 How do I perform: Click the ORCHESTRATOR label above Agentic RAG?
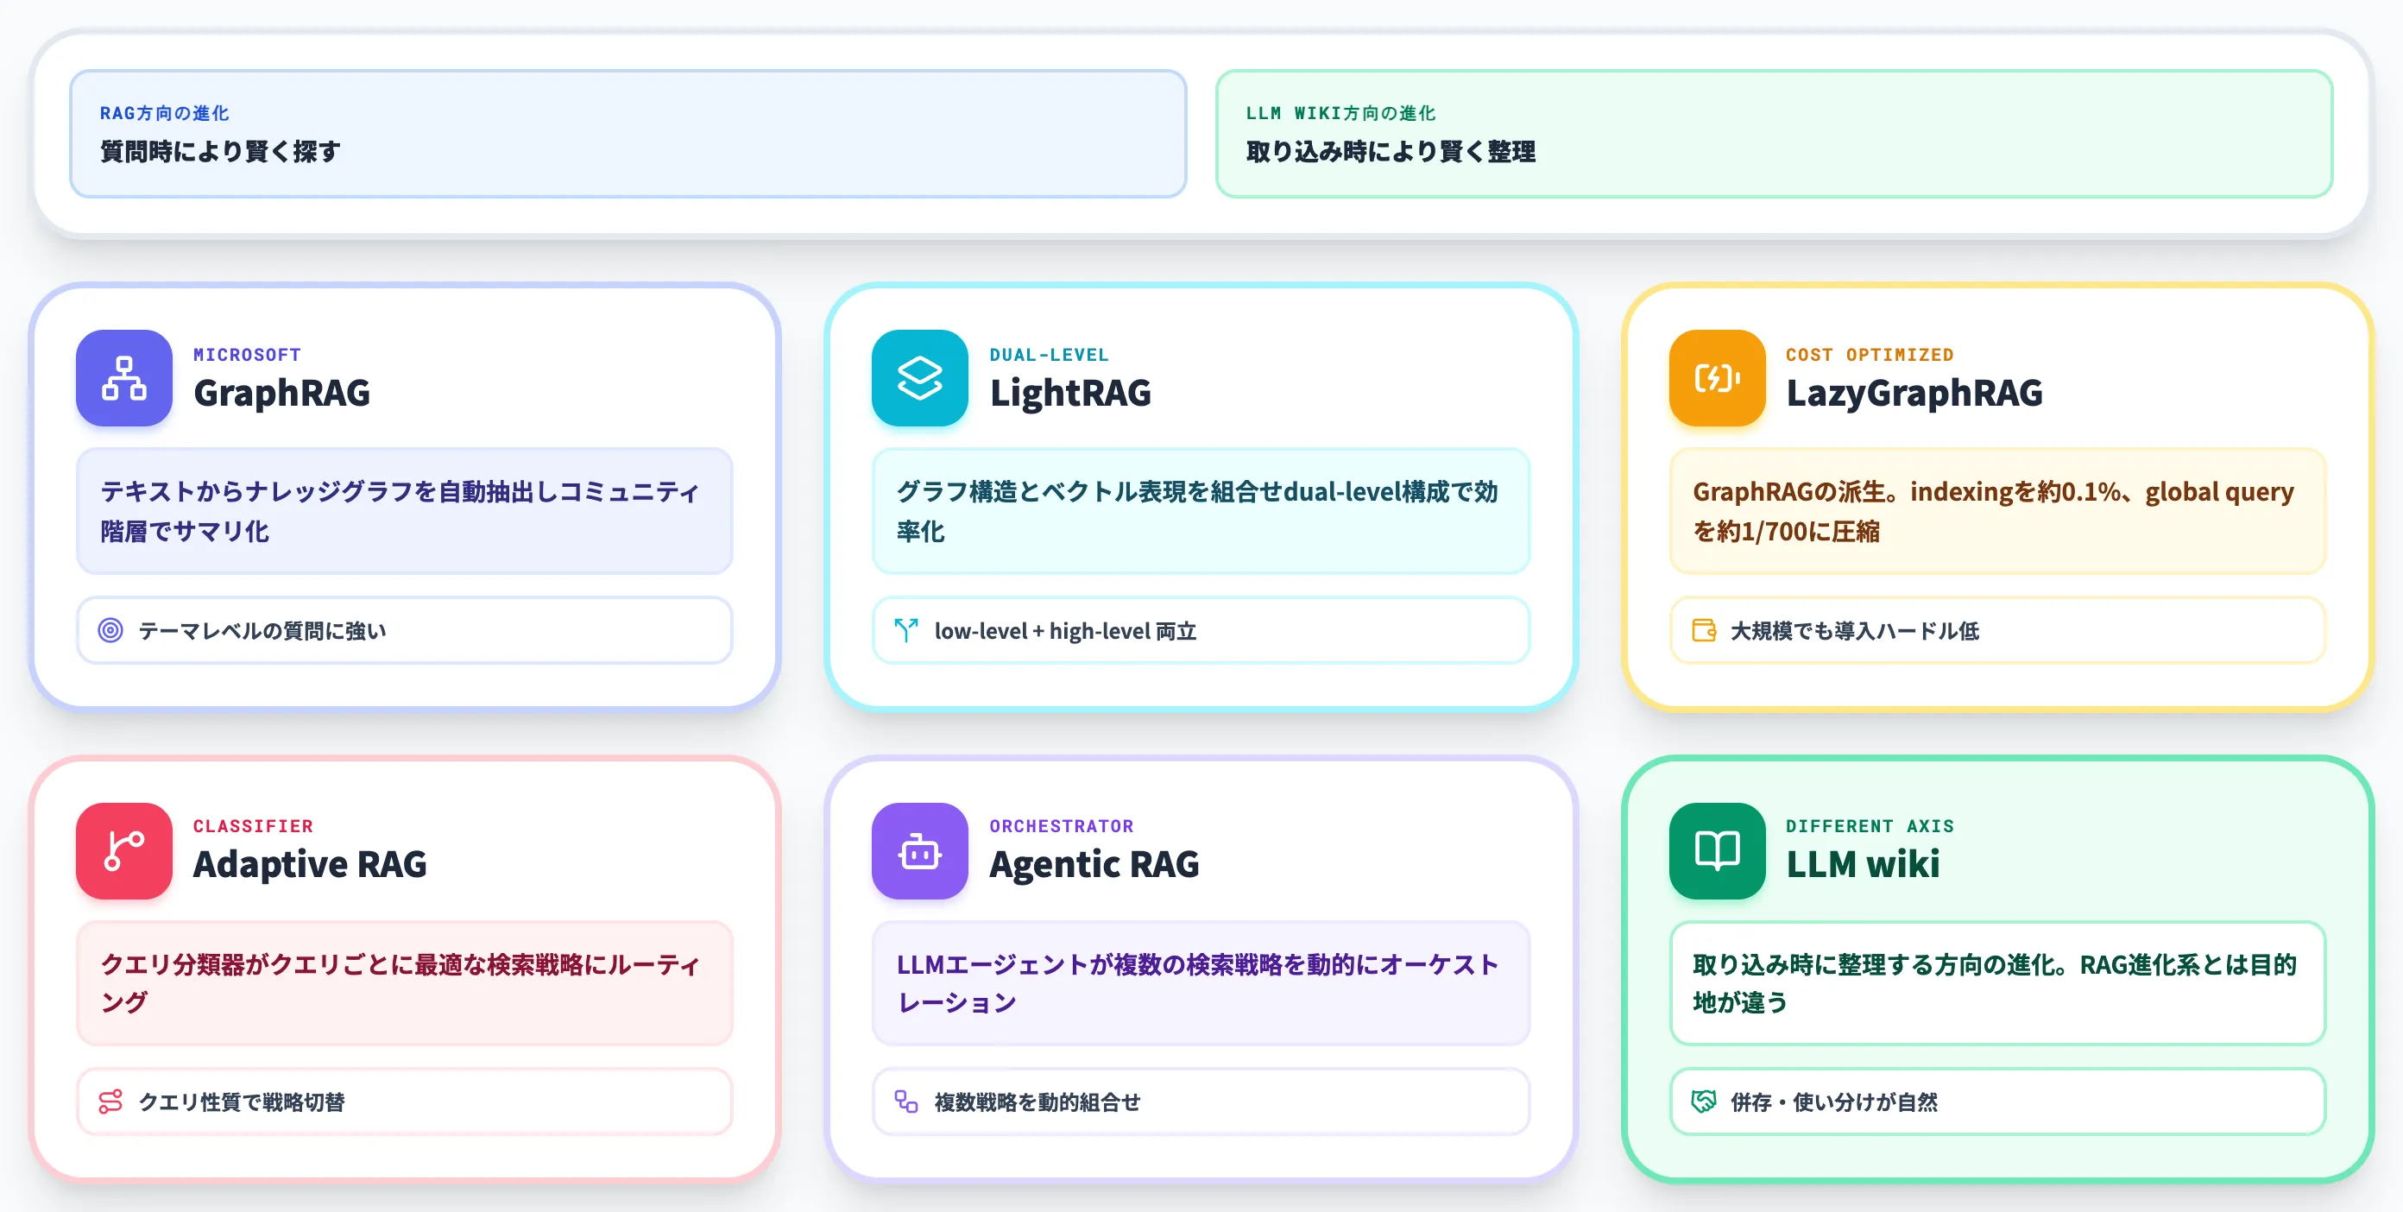click(1062, 826)
